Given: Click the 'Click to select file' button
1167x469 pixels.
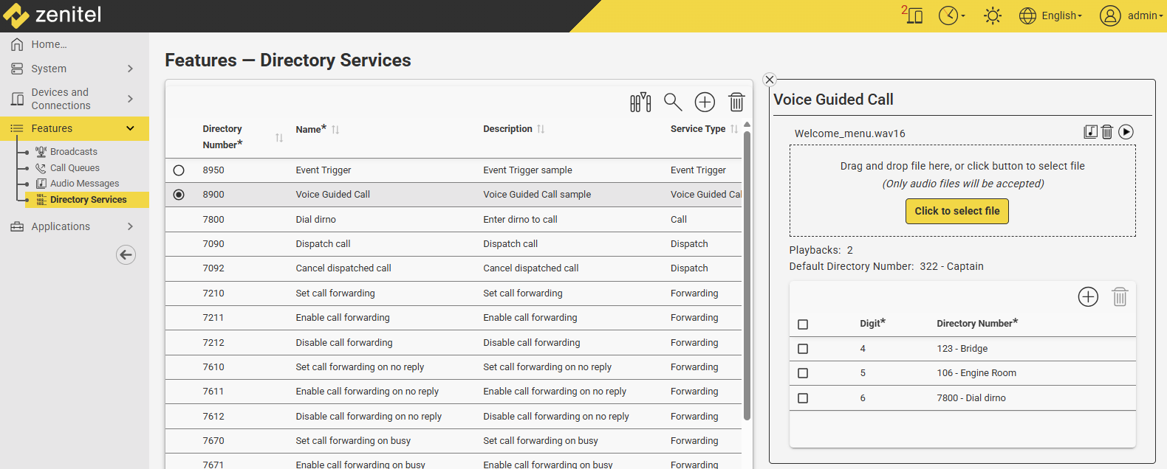Looking at the screenshot, I should point(956,211).
